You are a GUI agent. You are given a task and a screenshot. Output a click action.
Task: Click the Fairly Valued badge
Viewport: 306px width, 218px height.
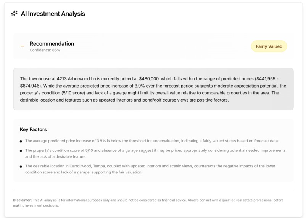[269, 46]
